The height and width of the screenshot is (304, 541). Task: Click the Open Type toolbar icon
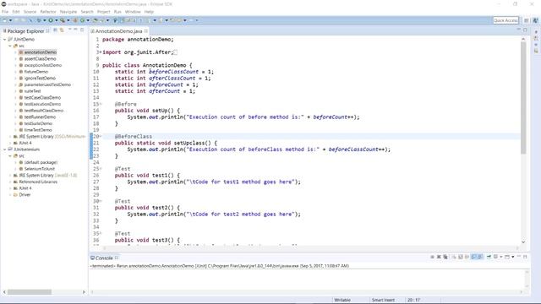pos(95,20)
